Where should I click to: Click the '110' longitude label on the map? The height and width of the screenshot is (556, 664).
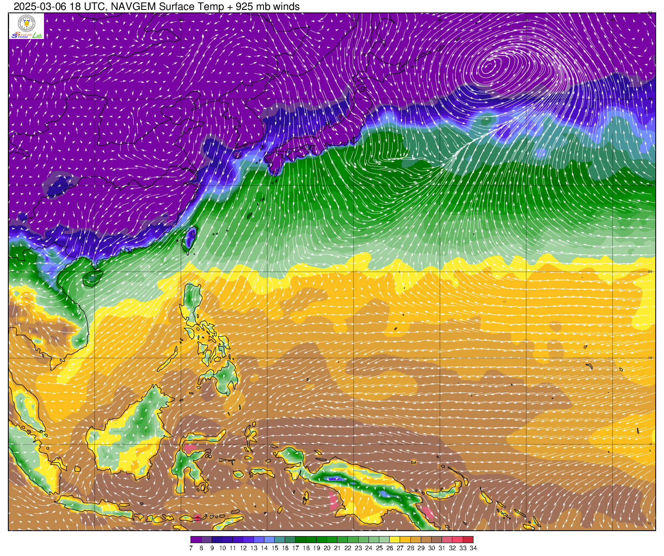pyautogui.click(x=95, y=20)
